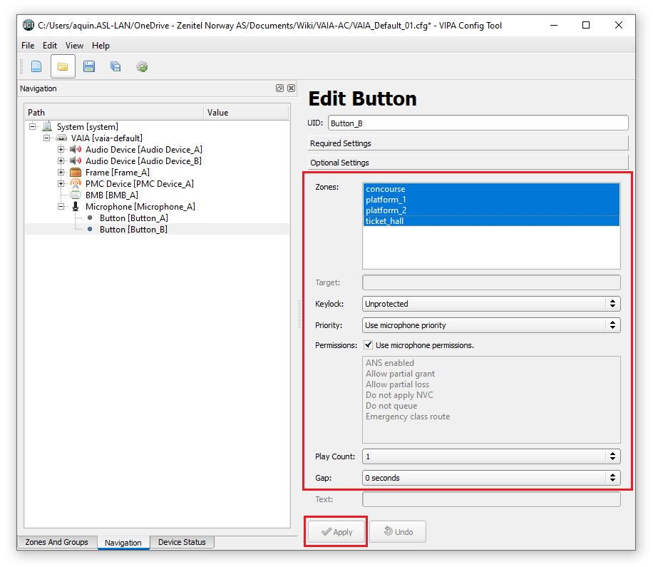Uncheck Use microphone permissions checkbox
The height and width of the screenshot is (567, 653).
tap(369, 345)
